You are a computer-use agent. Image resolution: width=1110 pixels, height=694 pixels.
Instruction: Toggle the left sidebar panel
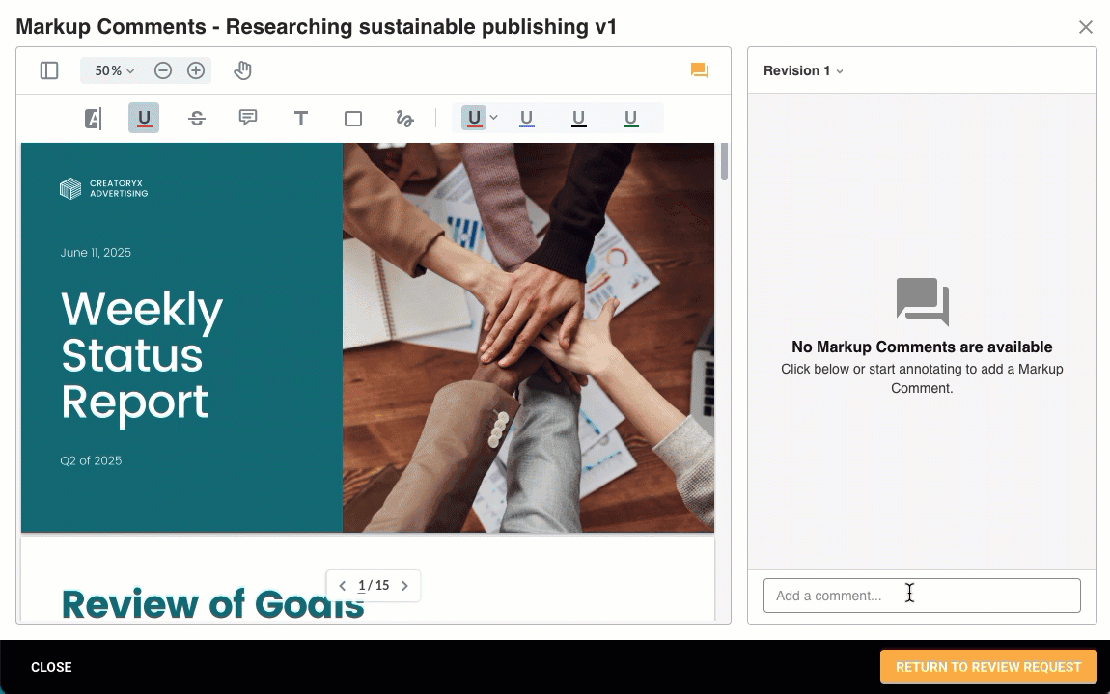tap(49, 70)
